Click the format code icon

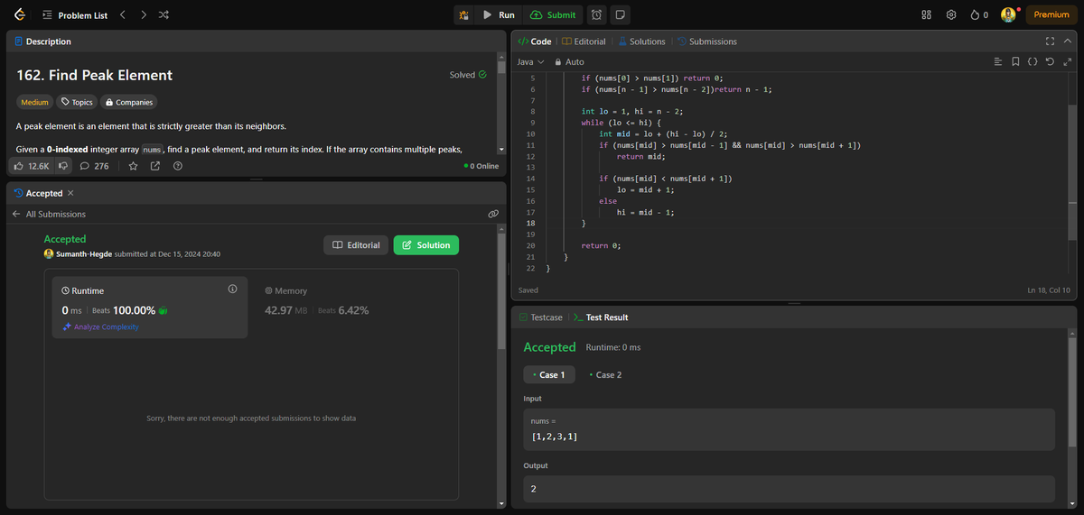[x=997, y=62]
